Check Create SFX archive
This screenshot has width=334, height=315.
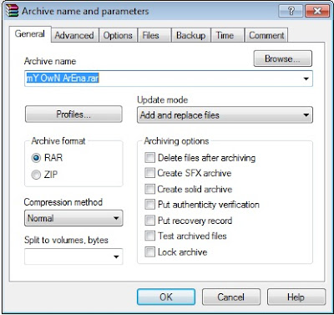click(188, 173)
